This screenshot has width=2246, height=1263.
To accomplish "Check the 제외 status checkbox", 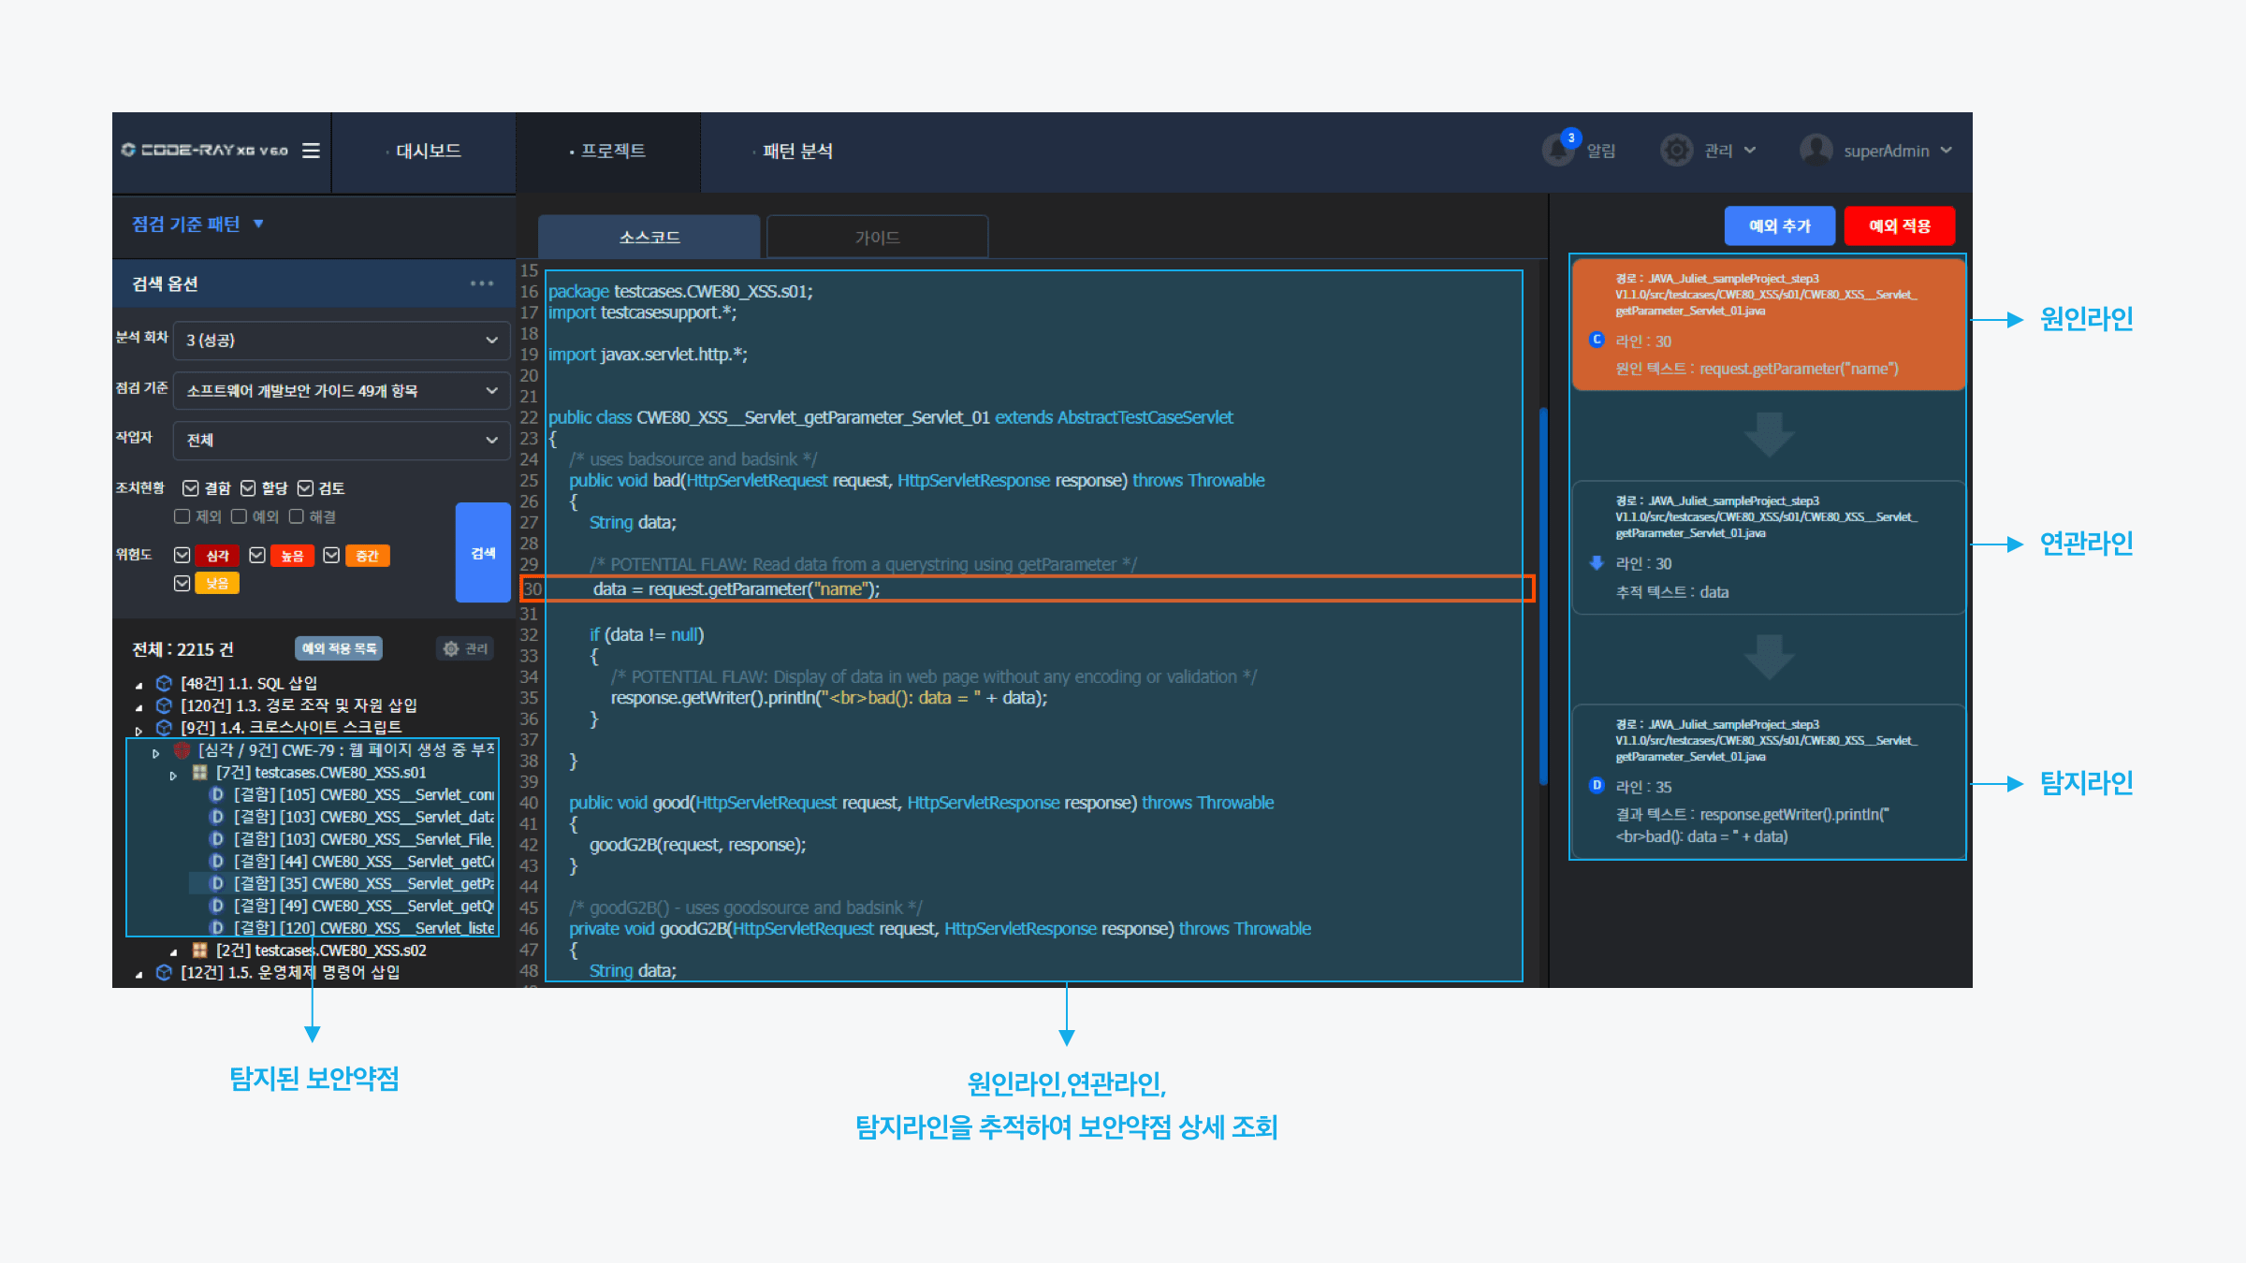I will (x=182, y=516).
